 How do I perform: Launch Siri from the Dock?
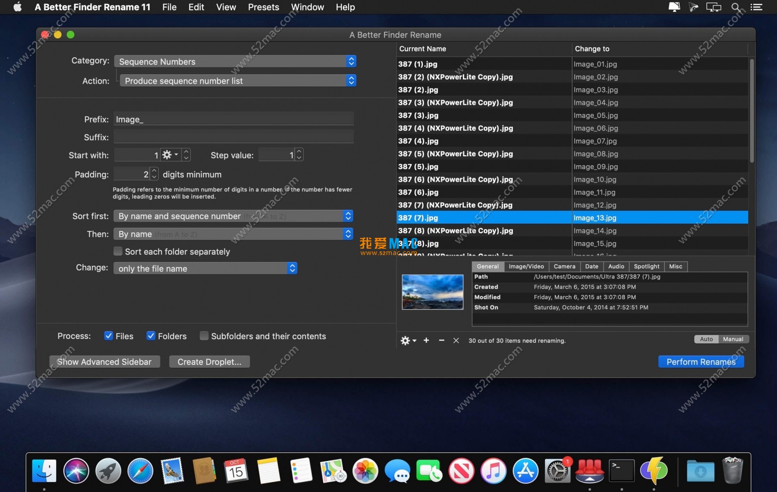76,470
